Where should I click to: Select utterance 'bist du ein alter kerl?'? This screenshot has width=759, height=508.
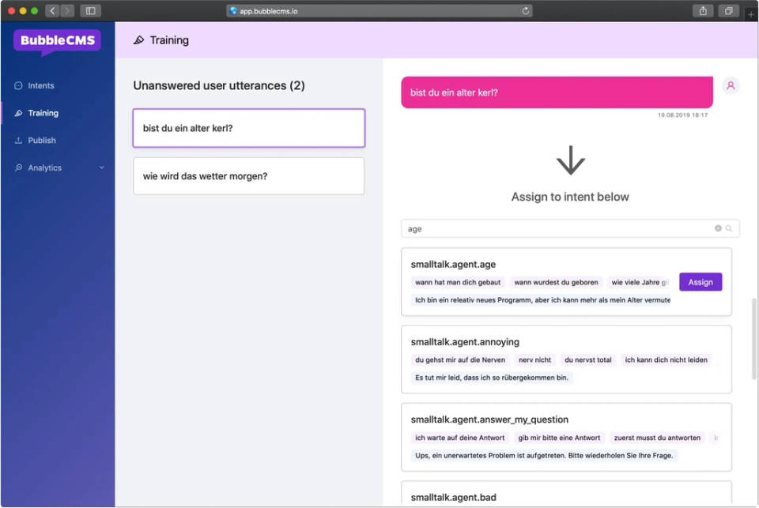(x=248, y=128)
